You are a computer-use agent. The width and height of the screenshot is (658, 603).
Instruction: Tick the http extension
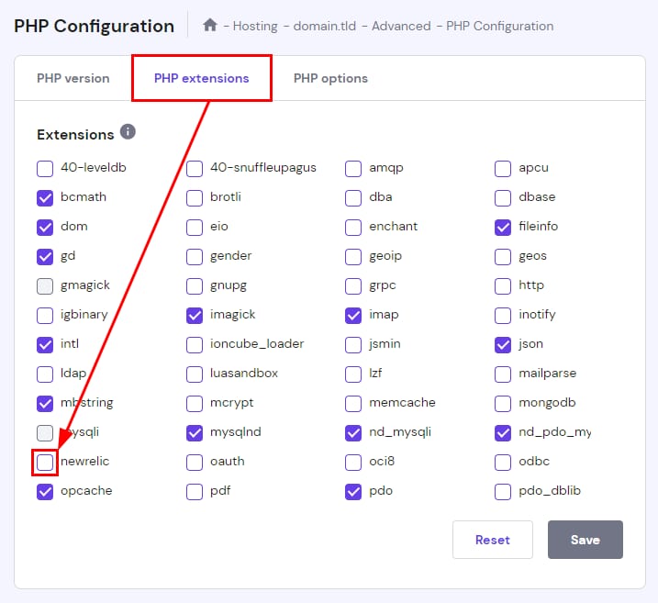[x=503, y=285]
